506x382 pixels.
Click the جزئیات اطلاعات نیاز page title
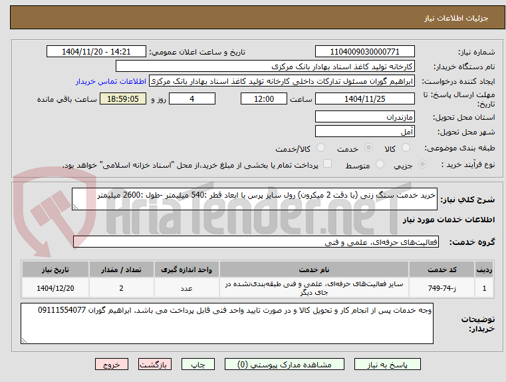coord(456,18)
